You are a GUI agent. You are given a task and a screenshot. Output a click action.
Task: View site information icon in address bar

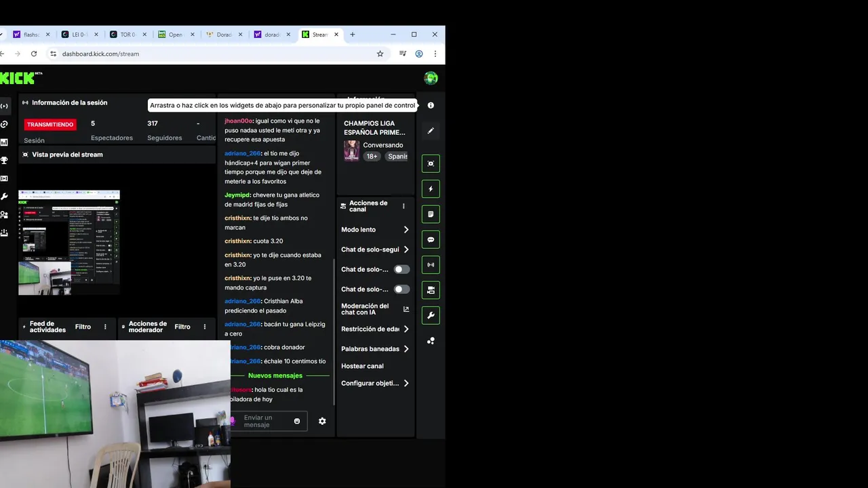(x=53, y=54)
